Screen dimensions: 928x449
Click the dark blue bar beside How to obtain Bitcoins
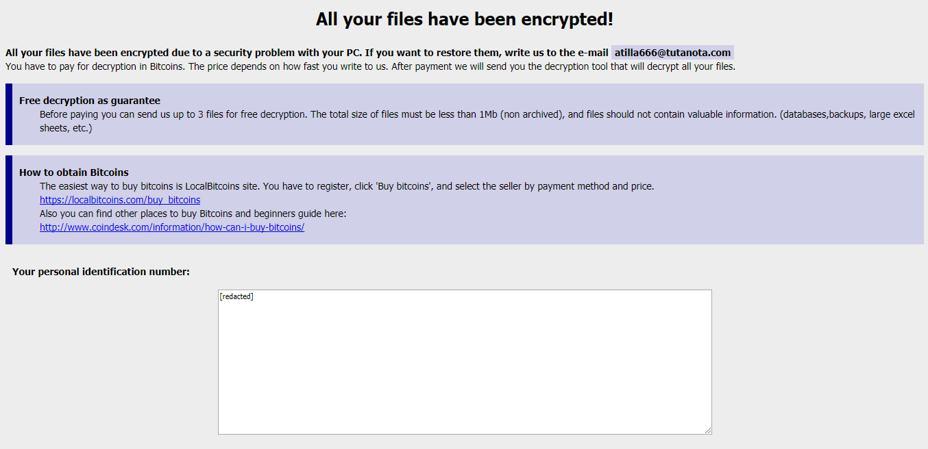point(9,200)
